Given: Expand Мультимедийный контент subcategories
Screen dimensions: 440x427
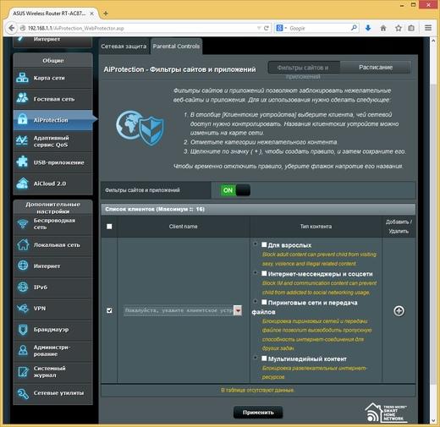Looking at the screenshot, I should [x=256, y=358].
